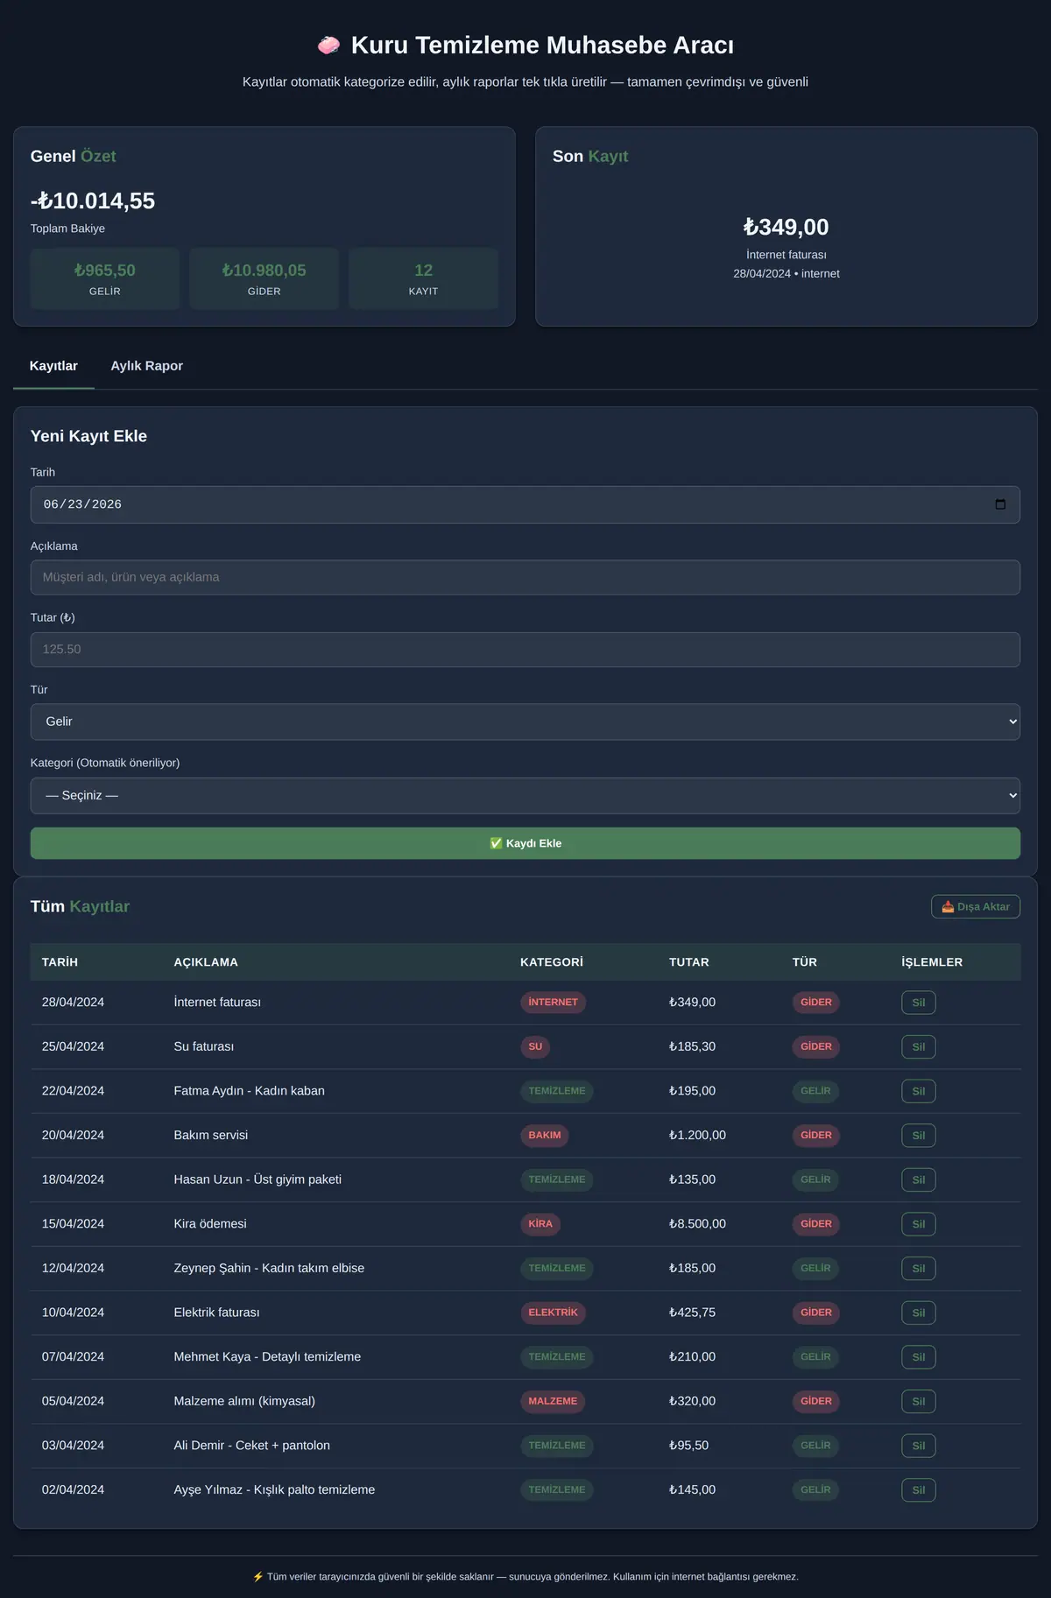The height and width of the screenshot is (1598, 1051).
Task: Remove the Mehmet Kaya - Detaylı temizleme entry
Action: 918,1356
